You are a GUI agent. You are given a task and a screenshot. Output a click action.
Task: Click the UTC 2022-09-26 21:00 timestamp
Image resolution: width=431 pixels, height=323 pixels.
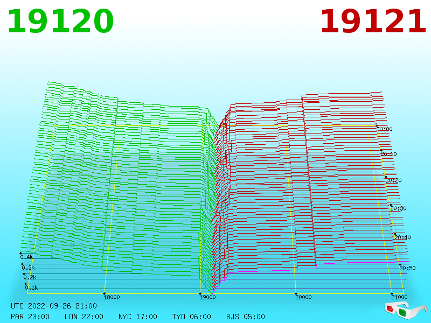click(x=54, y=306)
